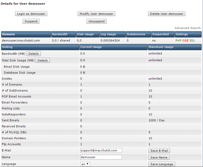Screen dimensions: 203x167
Task: Click the '1000 / Day' sent emails limit
Action: tap(157, 120)
